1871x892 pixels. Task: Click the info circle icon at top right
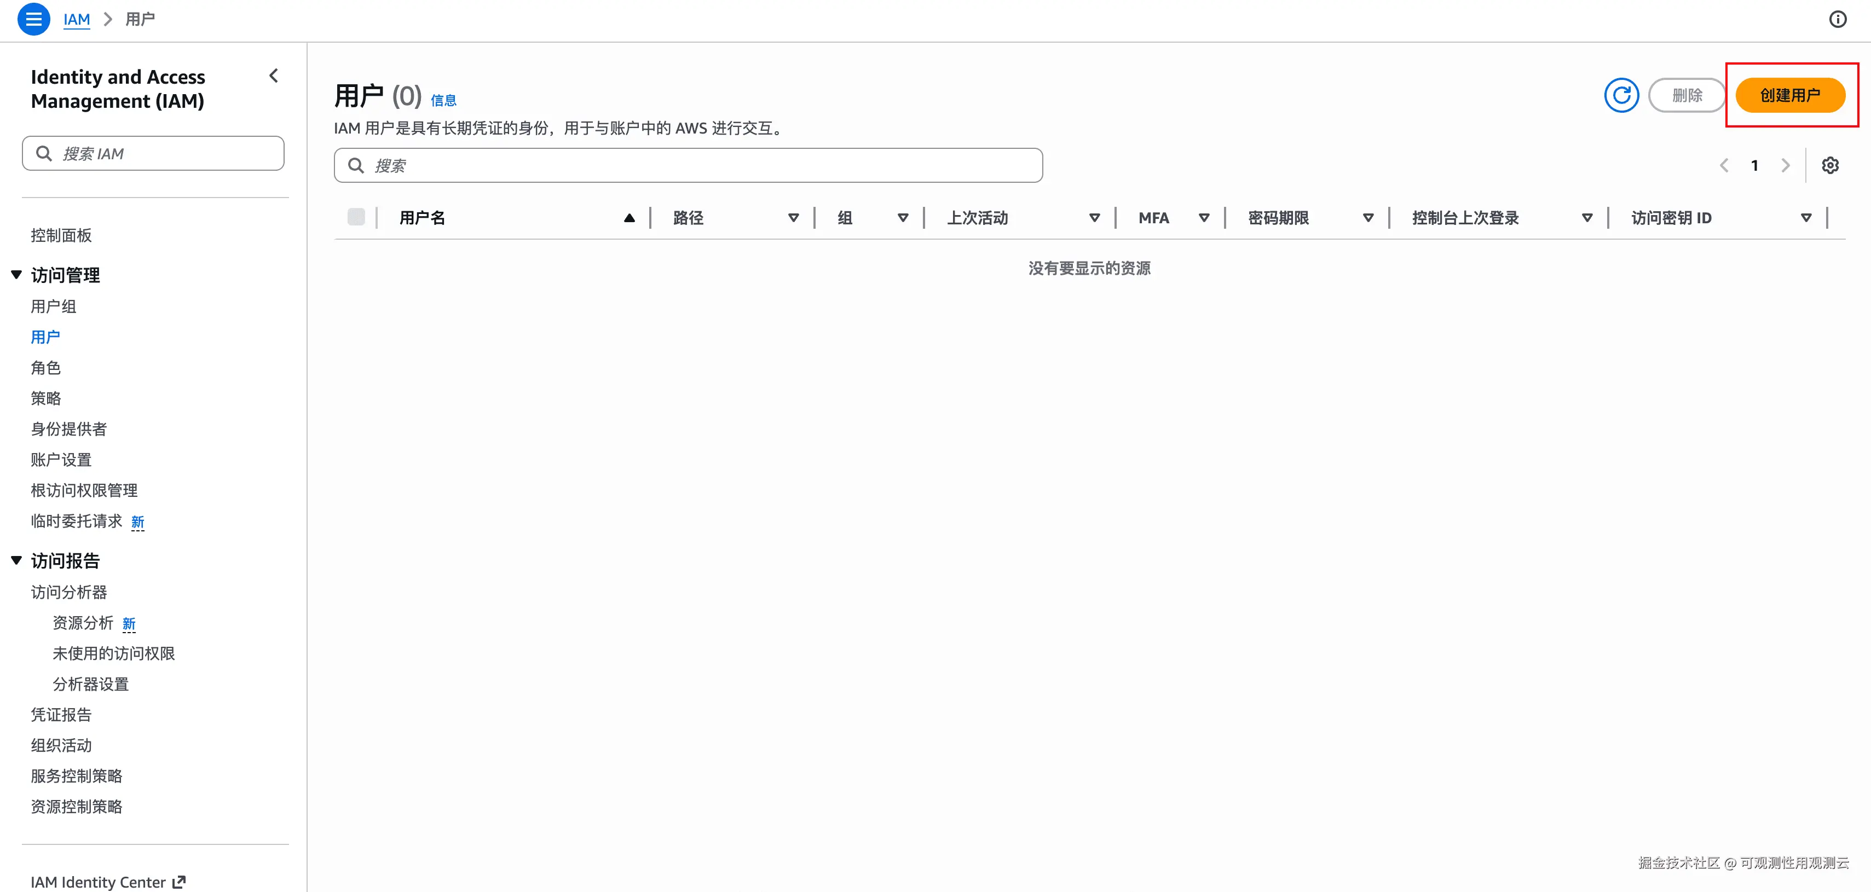pos(1838,19)
